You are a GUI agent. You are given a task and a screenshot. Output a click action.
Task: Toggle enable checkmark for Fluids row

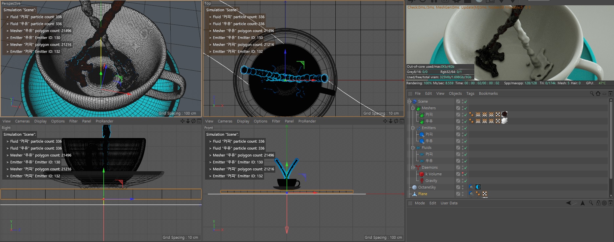point(465,148)
